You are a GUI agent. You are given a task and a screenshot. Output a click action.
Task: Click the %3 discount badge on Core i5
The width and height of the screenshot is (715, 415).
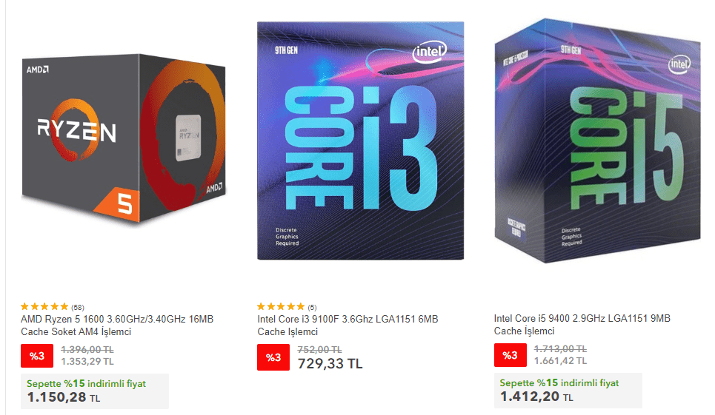(x=510, y=356)
